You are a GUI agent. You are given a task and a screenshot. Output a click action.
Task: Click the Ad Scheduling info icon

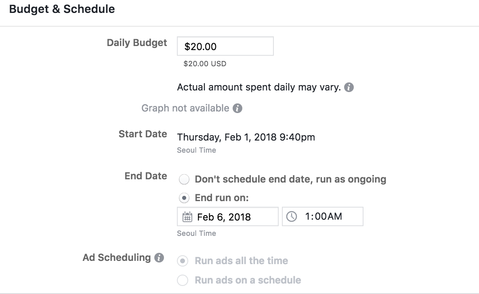point(160,258)
